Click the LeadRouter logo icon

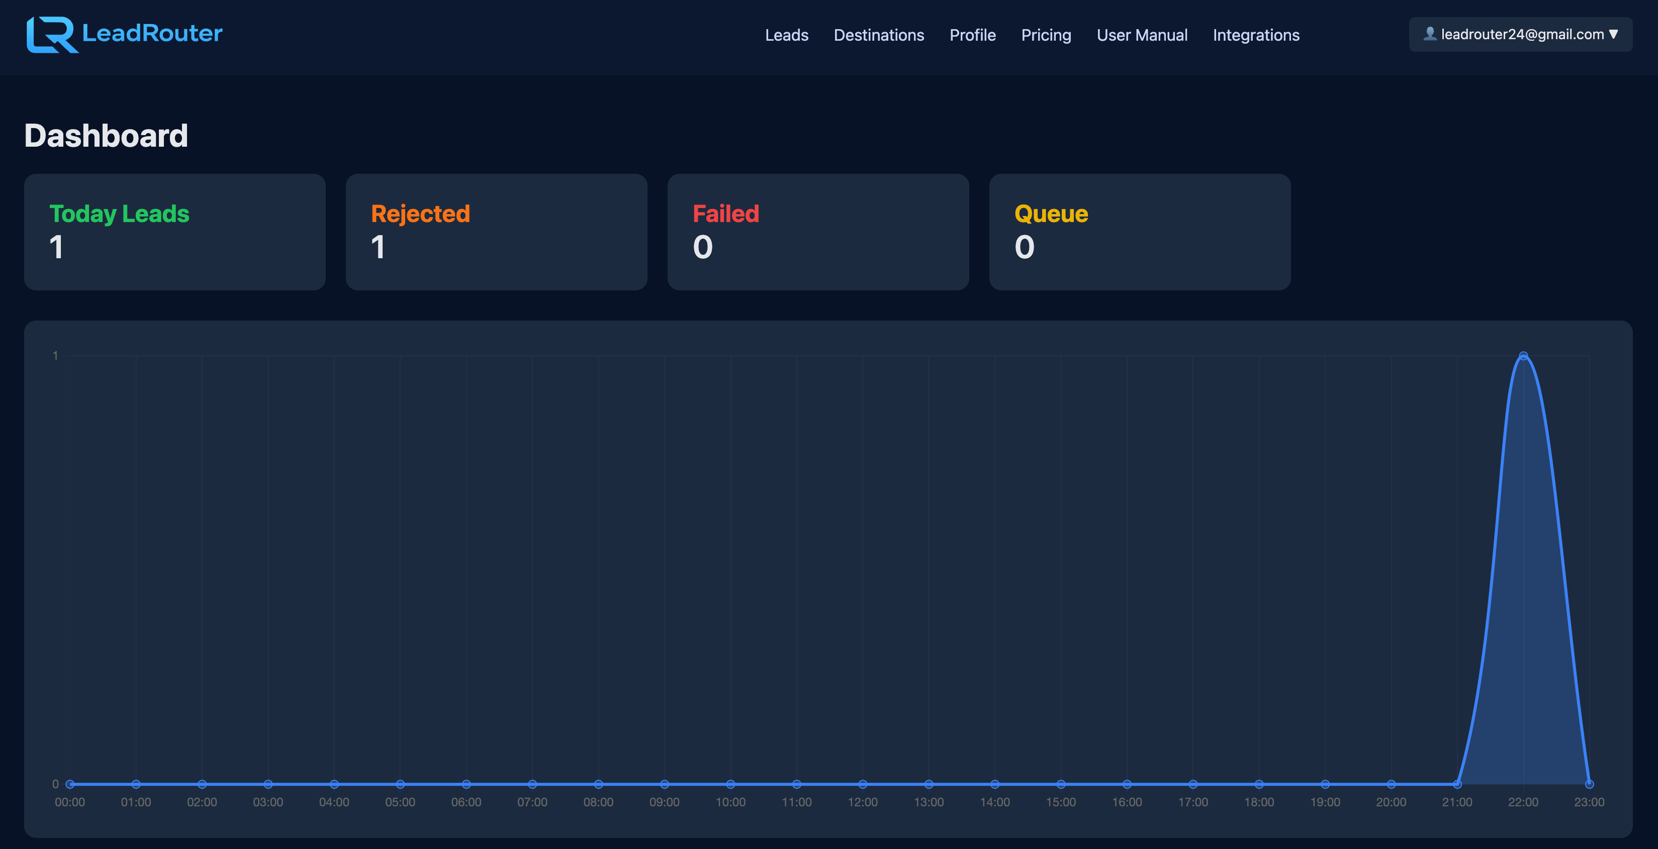click(x=52, y=35)
